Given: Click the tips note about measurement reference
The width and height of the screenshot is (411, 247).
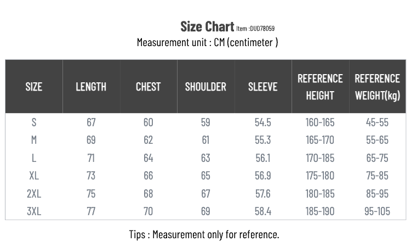Looking at the screenshot, I should pos(204,234).
